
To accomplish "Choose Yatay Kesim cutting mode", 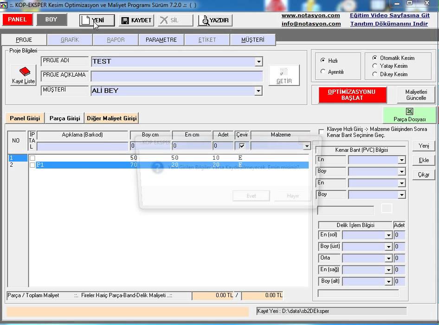I will pos(374,66).
